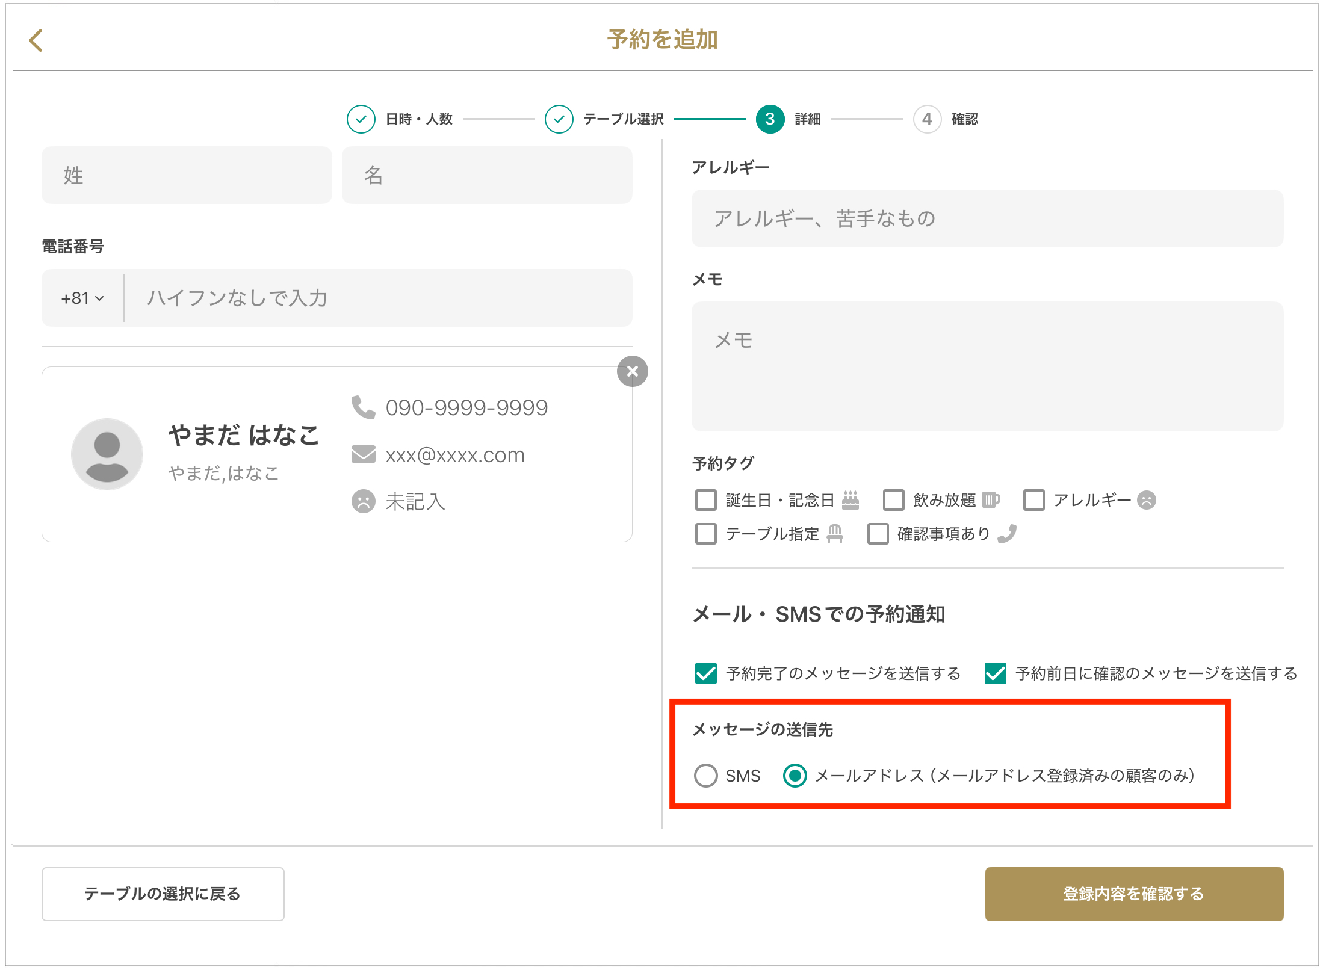Select the SMS radio button

pyautogui.click(x=706, y=776)
